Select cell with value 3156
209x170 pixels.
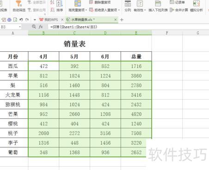click(105, 133)
